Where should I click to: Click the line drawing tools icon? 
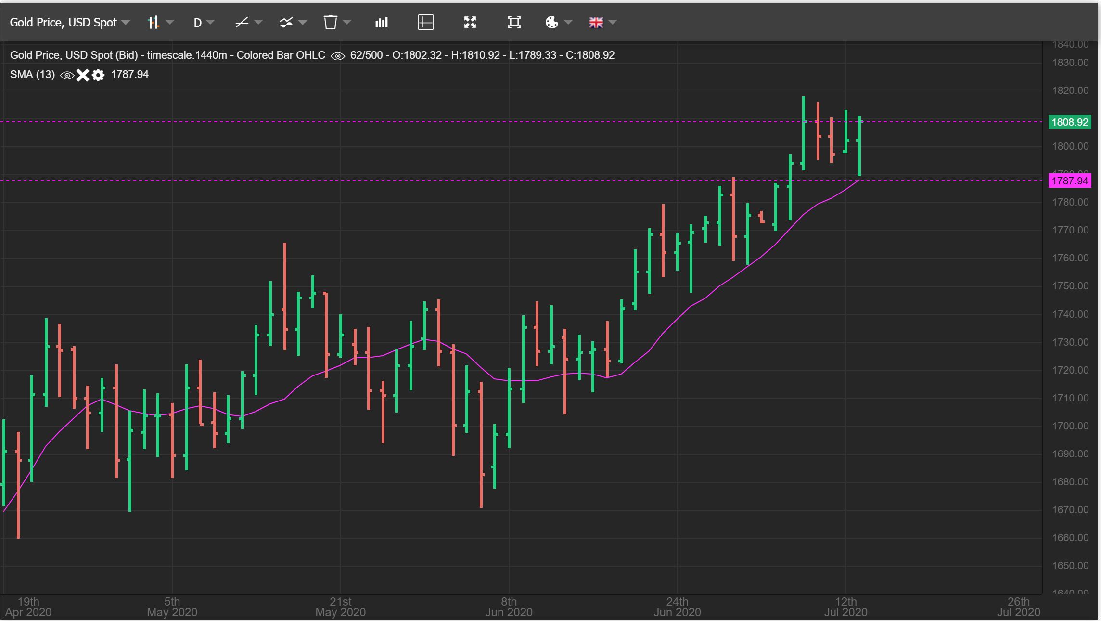[x=242, y=22]
